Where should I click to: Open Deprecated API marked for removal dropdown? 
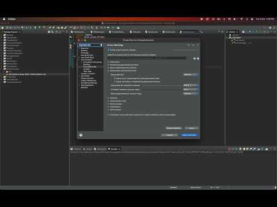click(x=191, y=85)
